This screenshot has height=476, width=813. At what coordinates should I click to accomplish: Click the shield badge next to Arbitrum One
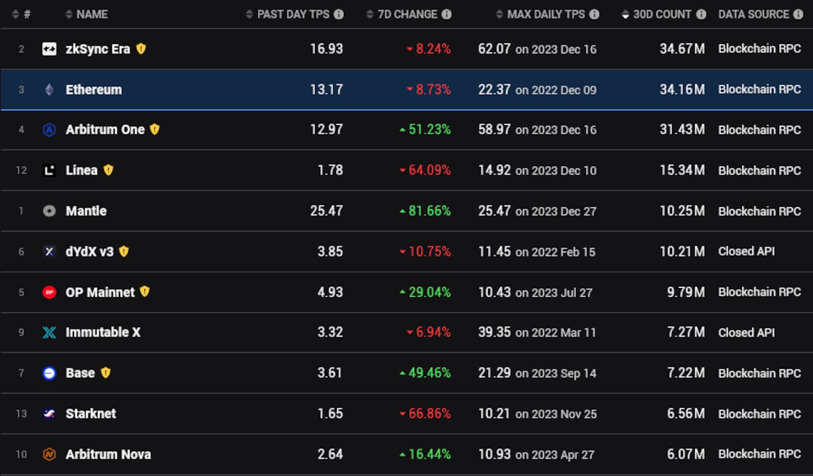(x=155, y=130)
